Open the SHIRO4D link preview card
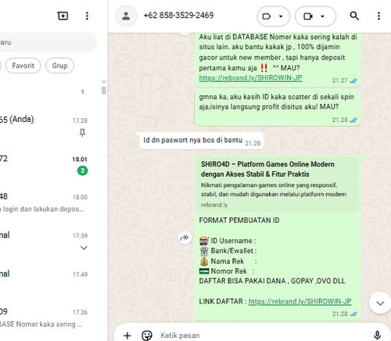This screenshot has height=341, width=391. pyautogui.click(x=278, y=184)
